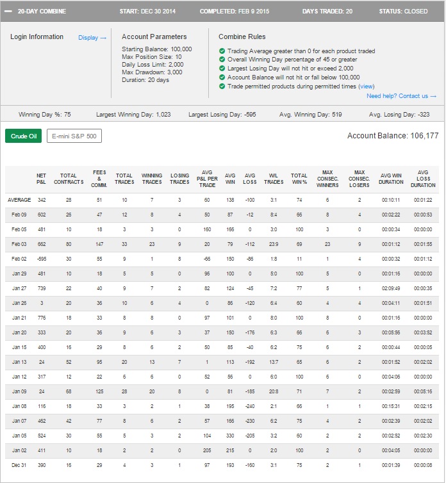Open the permitted products view link
Screen dimensions: 446x483
point(367,86)
